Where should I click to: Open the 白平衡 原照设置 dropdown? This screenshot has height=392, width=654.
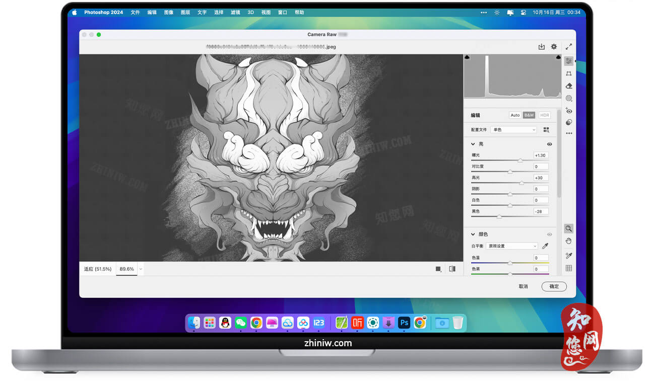tap(512, 246)
